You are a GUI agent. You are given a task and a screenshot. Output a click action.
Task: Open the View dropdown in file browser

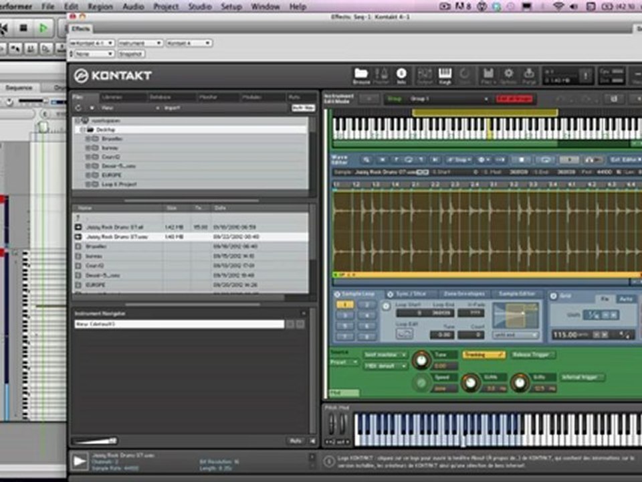pos(129,108)
